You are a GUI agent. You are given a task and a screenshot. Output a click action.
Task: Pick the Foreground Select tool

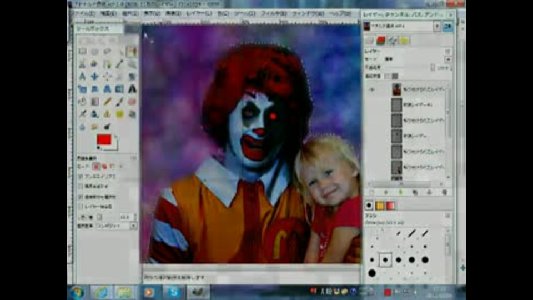pyautogui.click(x=95, y=64)
